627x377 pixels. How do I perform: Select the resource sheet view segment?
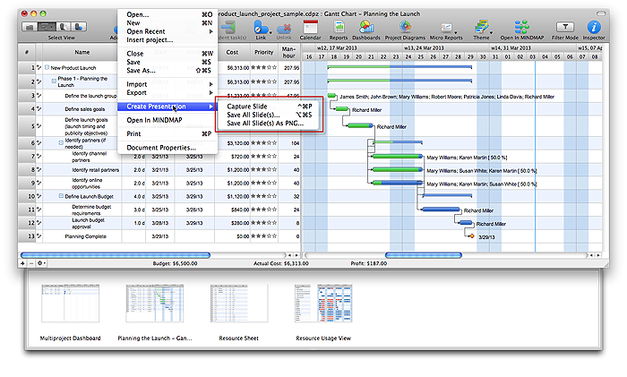[x=64, y=27]
